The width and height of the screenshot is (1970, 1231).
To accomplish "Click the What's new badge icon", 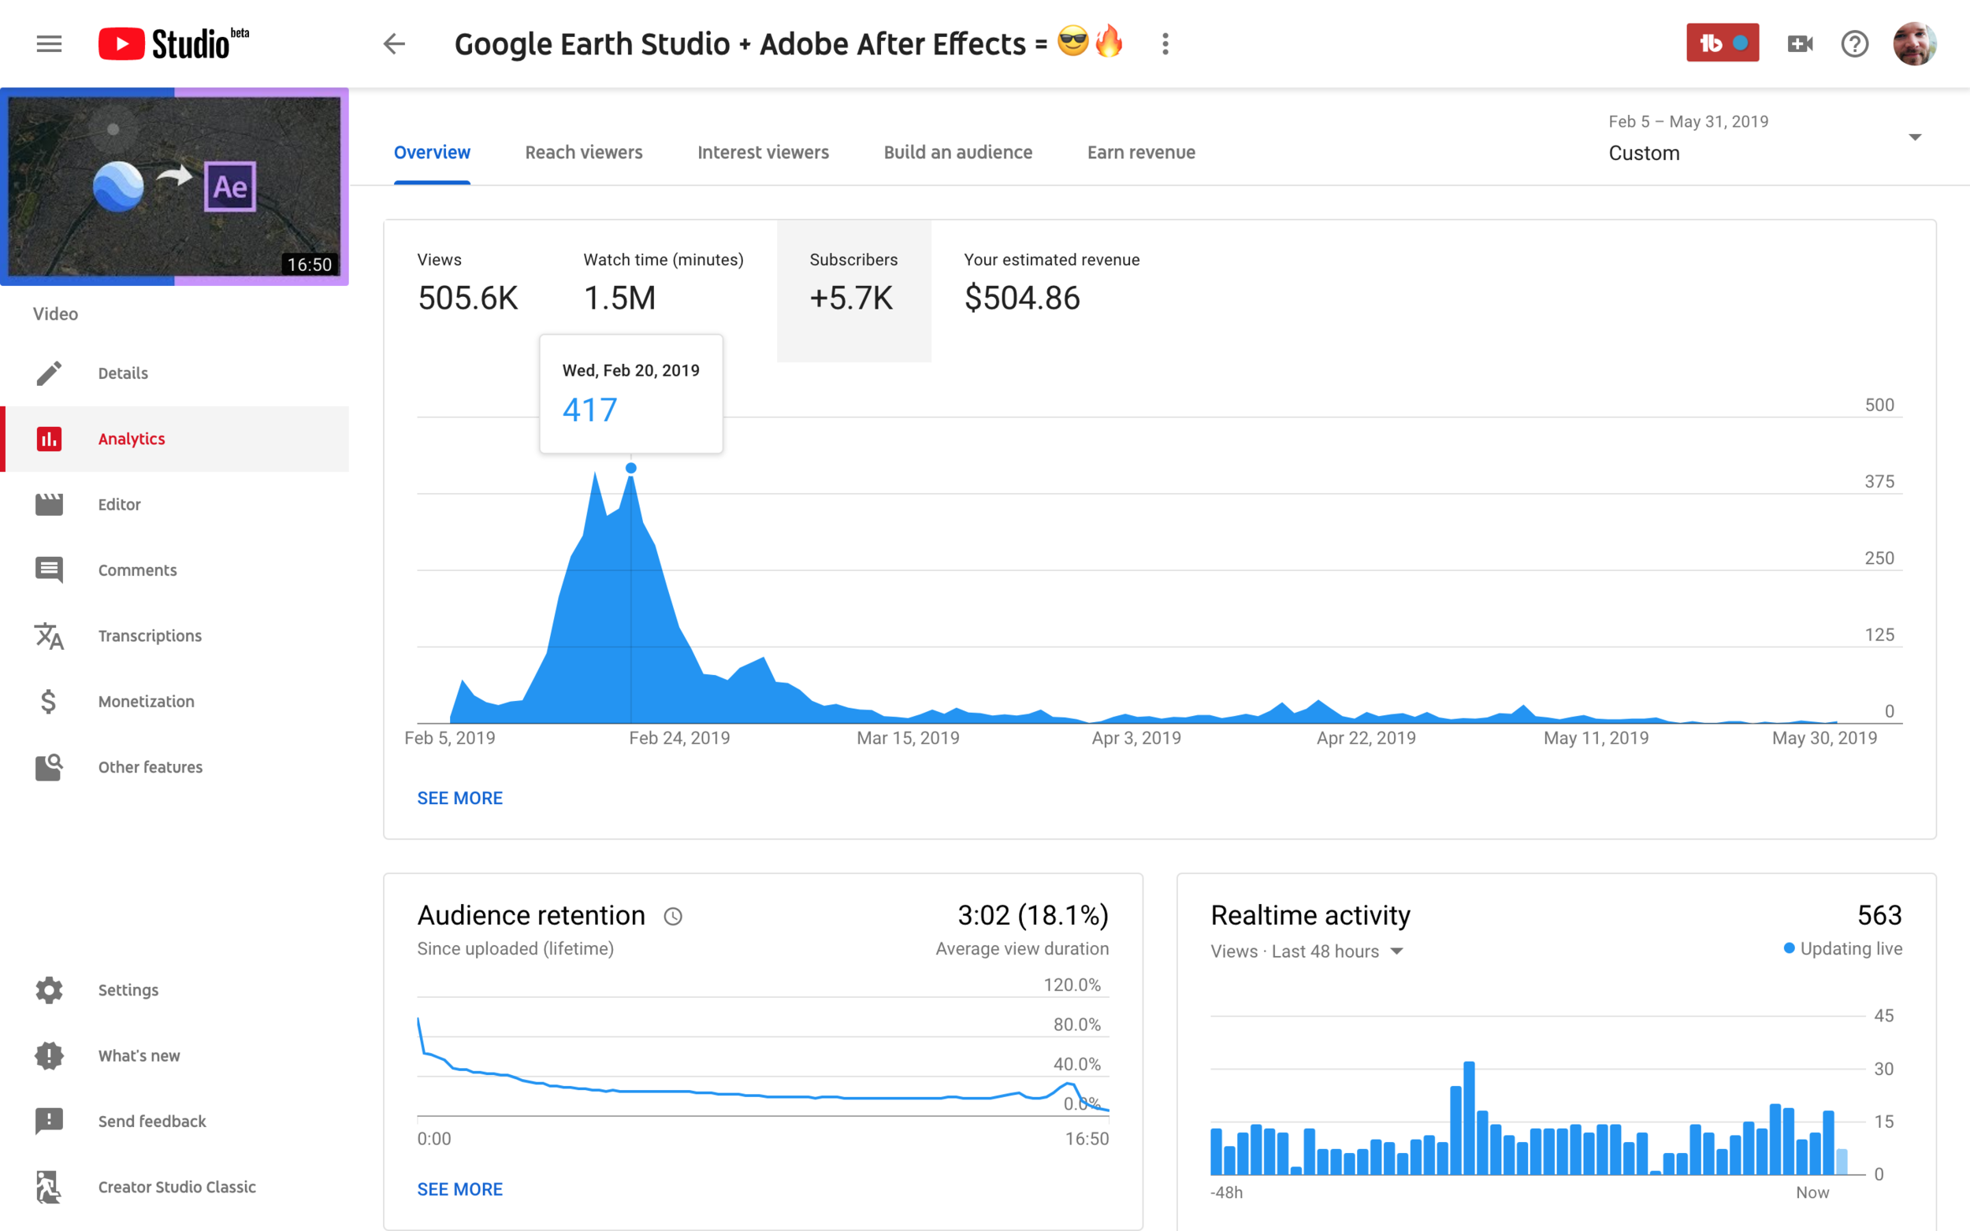I will (49, 1056).
